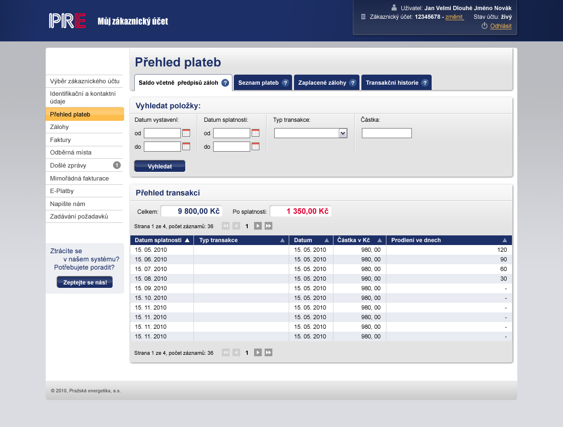Click page number 1 in bottom pagination
Screen dimensions: 563x427
[247, 353]
